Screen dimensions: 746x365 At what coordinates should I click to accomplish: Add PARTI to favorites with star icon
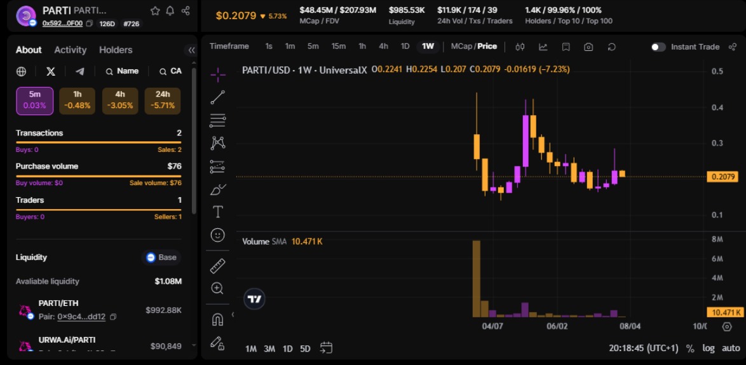coord(154,10)
